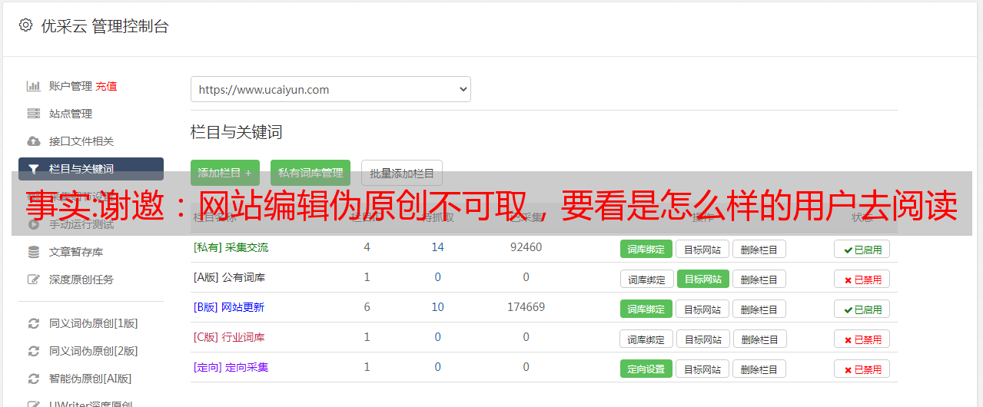Viewport: 983px width, 407px height.
Task: Click the 私有词库管理 button
Action: [x=311, y=173]
